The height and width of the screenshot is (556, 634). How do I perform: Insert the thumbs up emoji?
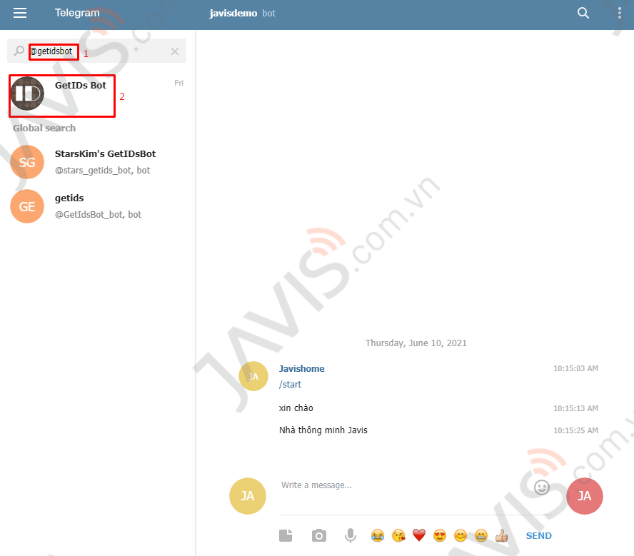[x=501, y=536]
